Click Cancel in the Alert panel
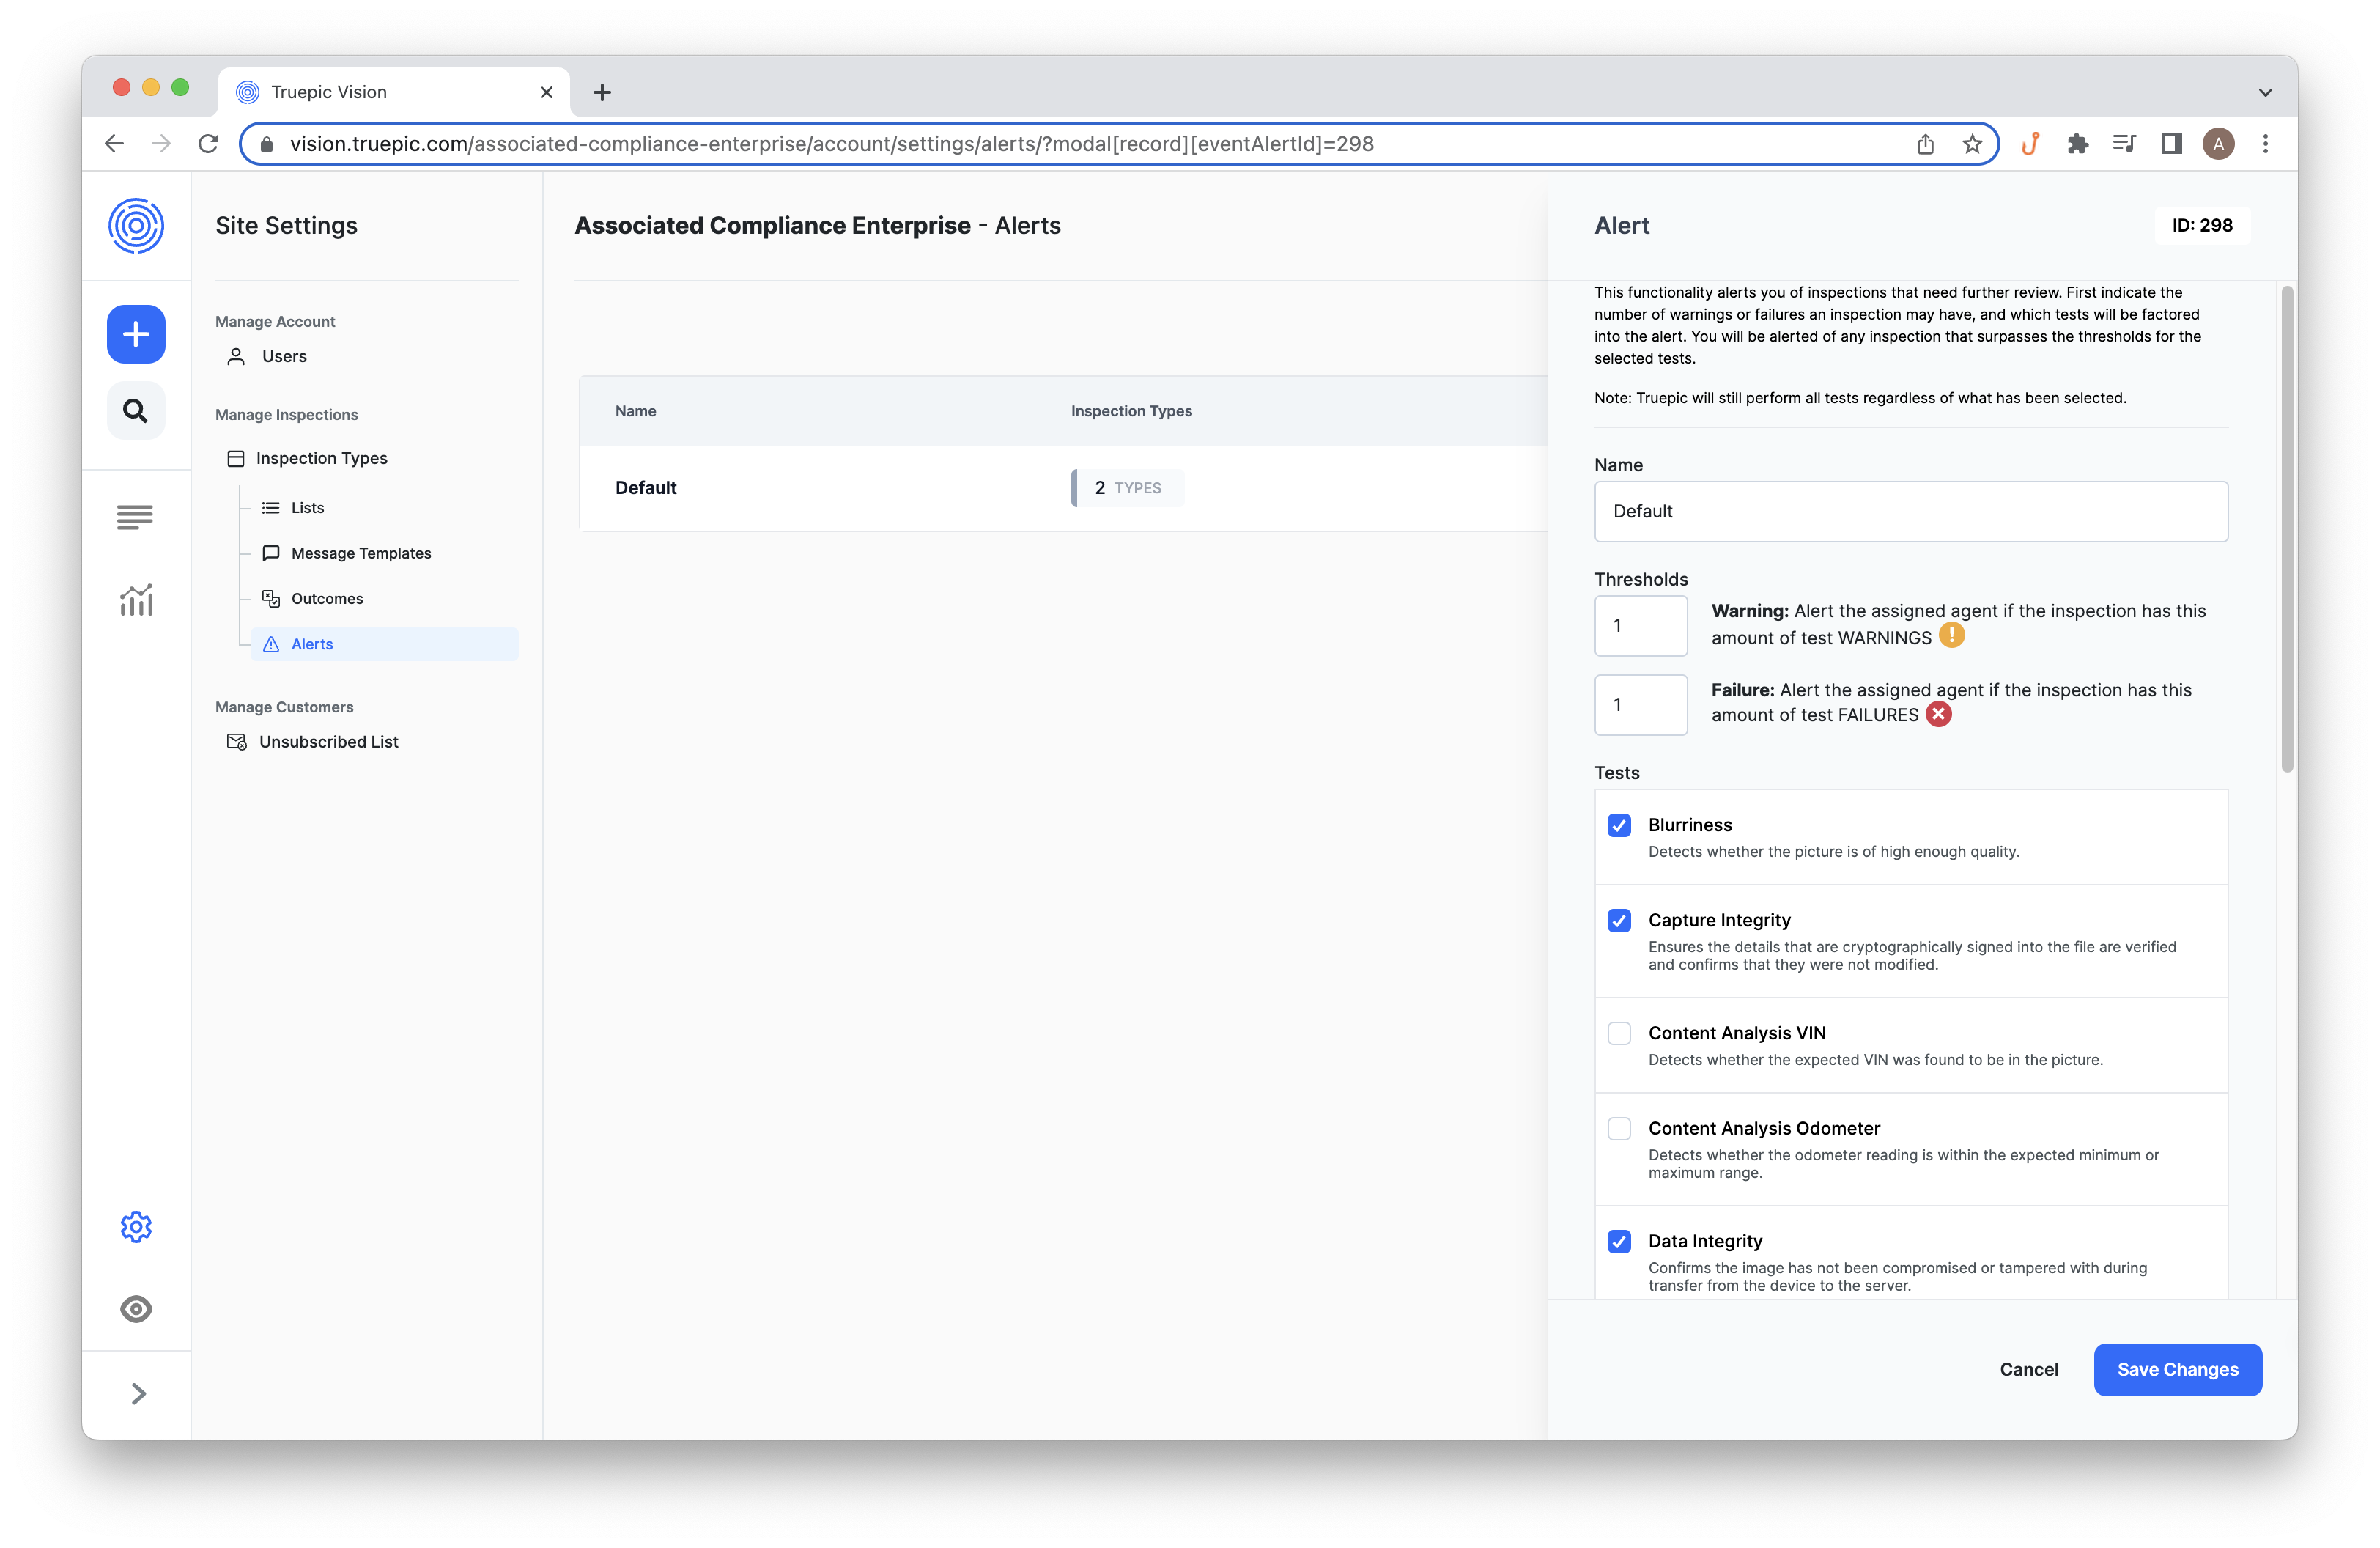2380x1548 pixels. (x=2029, y=1369)
